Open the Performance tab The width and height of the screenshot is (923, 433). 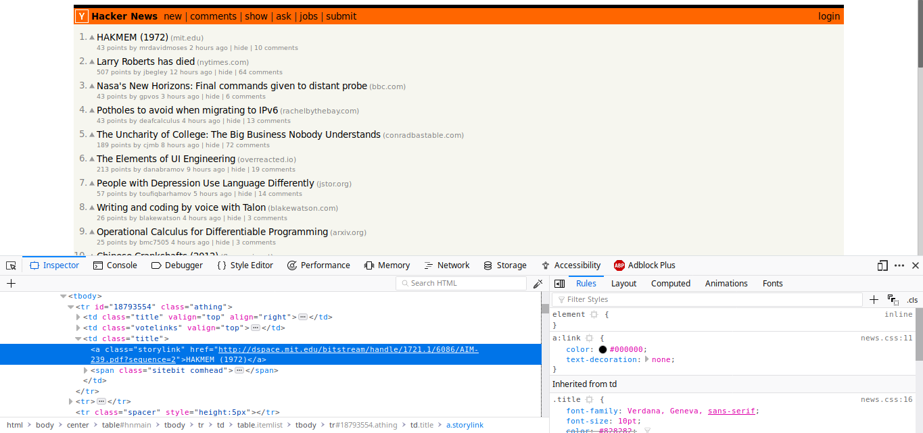point(318,265)
